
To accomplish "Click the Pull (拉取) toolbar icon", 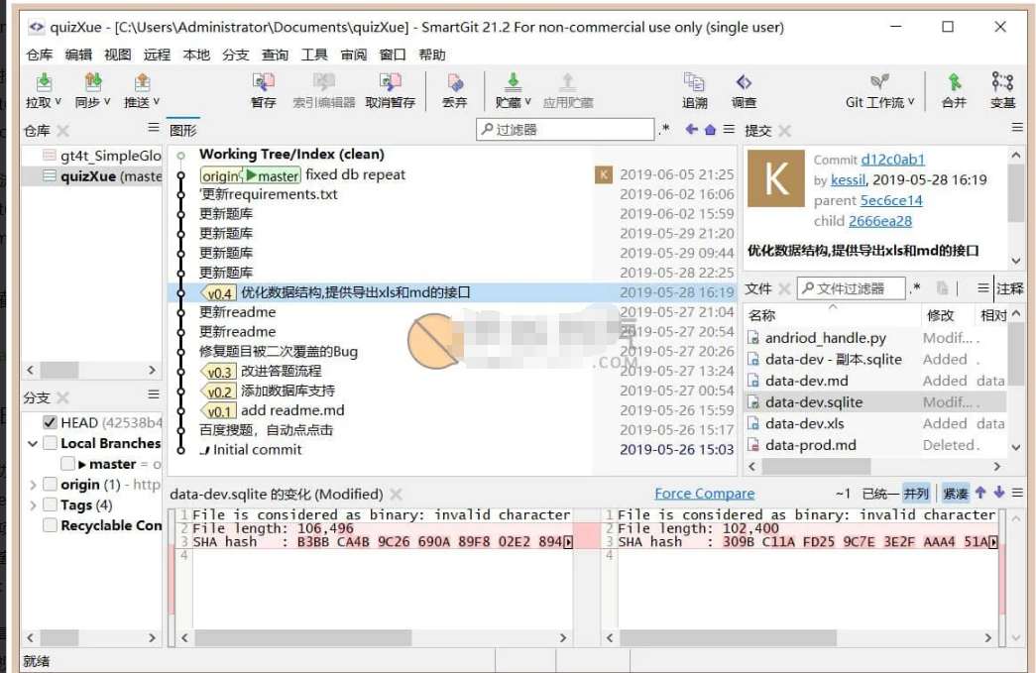I will (x=44, y=83).
